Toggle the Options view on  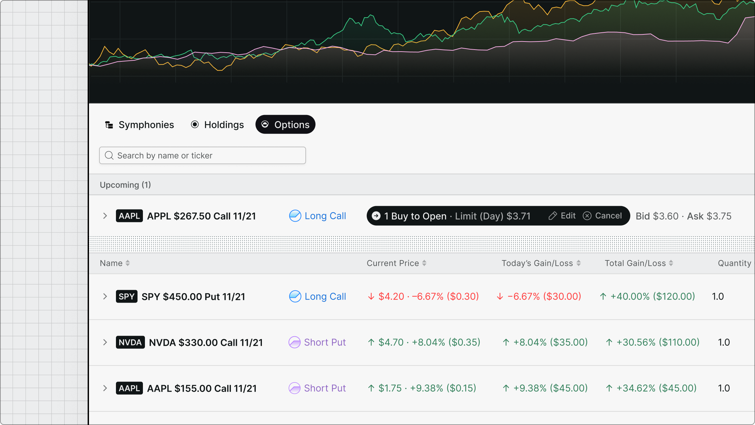[x=285, y=124]
